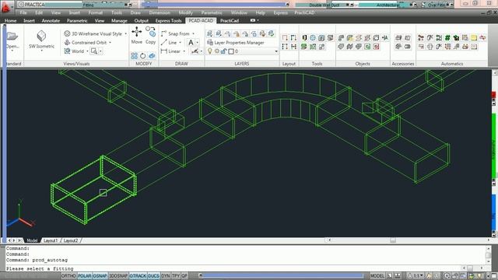Click the last layer tool icon in Layers panel top row

click(x=272, y=33)
